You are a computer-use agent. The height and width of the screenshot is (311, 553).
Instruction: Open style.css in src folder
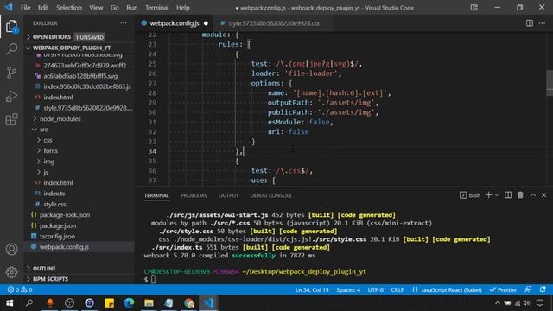pyautogui.click(x=54, y=204)
